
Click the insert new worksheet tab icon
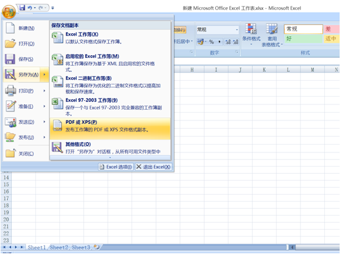[x=96, y=247]
